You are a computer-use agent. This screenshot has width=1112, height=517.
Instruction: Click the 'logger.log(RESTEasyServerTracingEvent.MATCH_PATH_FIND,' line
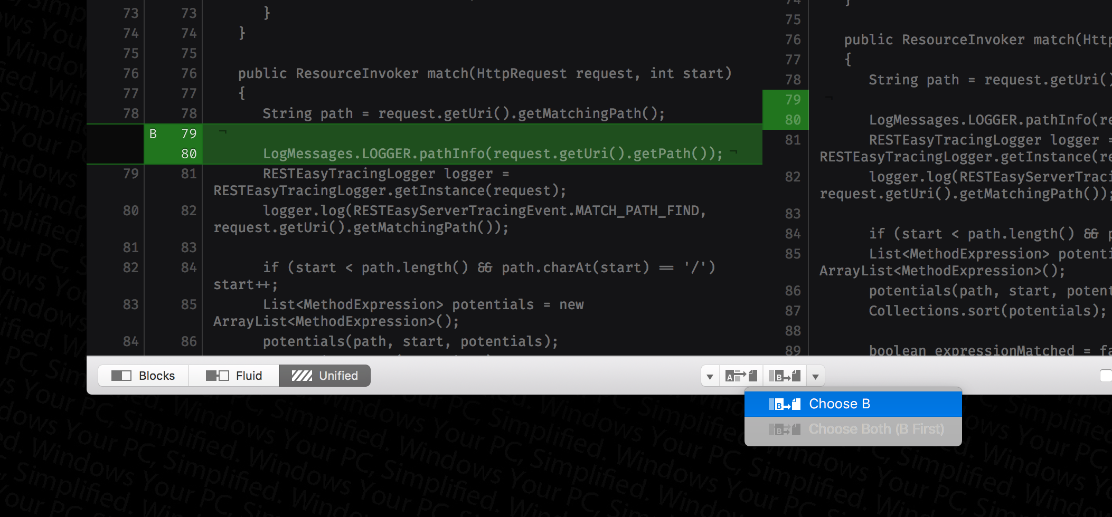pyautogui.click(x=484, y=210)
